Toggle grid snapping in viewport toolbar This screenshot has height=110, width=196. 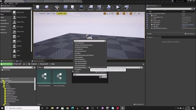point(118,13)
